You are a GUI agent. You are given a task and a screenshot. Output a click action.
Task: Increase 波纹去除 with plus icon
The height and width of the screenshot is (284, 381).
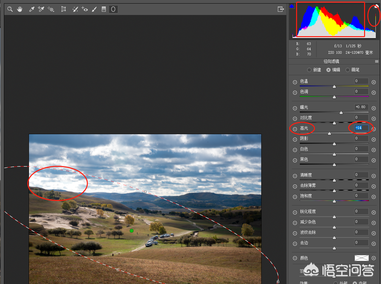[374, 234]
